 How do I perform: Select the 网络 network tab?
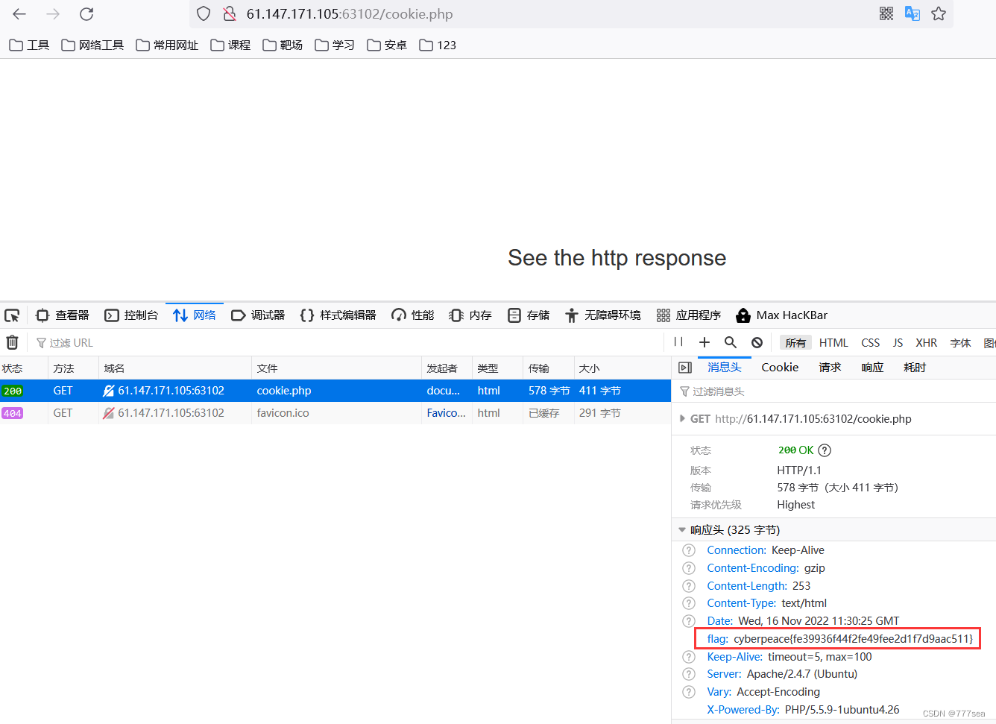pyautogui.click(x=195, y=315)
